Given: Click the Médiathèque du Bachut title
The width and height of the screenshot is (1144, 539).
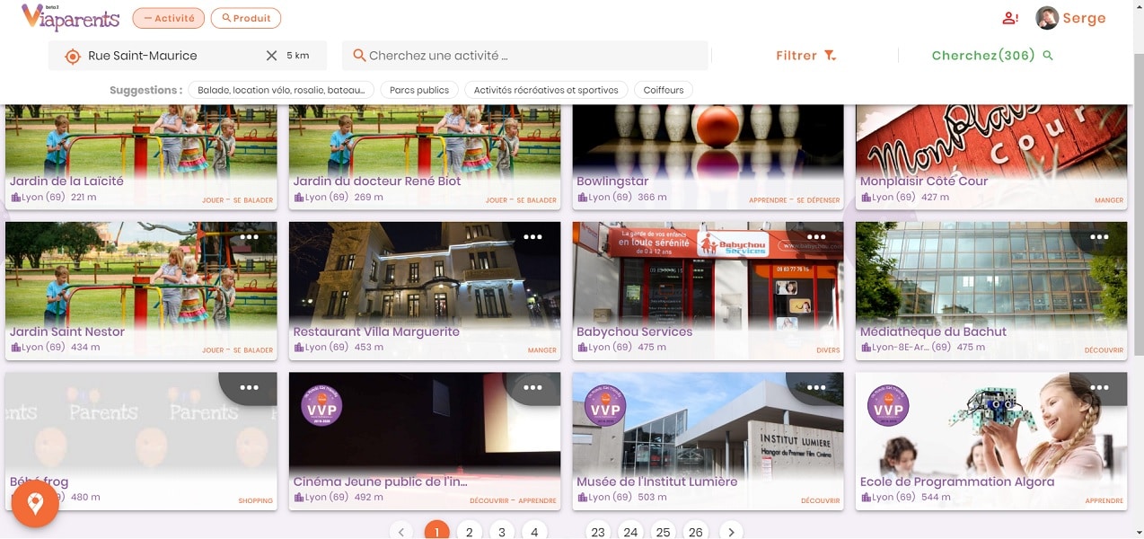Looking at the screenshot, I should click(x=933, y=331).
